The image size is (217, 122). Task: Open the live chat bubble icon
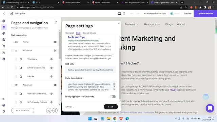click(x=210, y=108)
